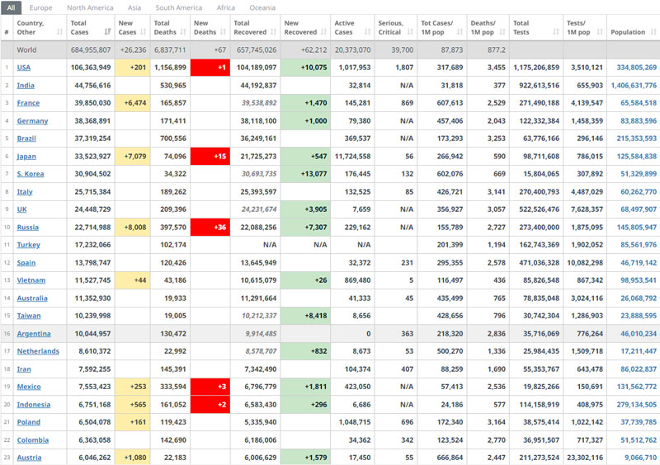This screenshot has height=465, width=660.
Task: Open the Italy link
Action: click(25, 192)
